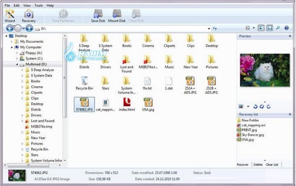This screenshot has width=296, height=186.
Task: Click the folder tree vertical scrollbar
Action: [65, 77]
